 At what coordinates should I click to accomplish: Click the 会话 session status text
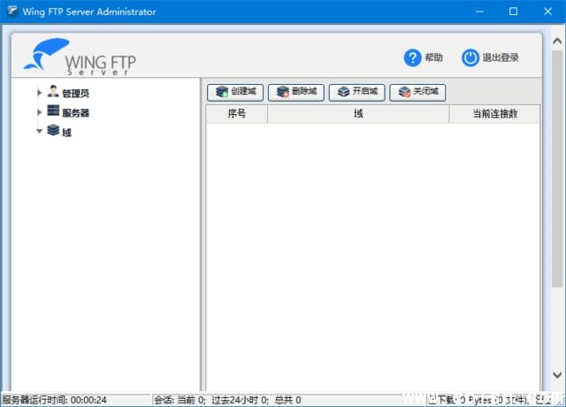pyautogui.click(x=227, y=400)
